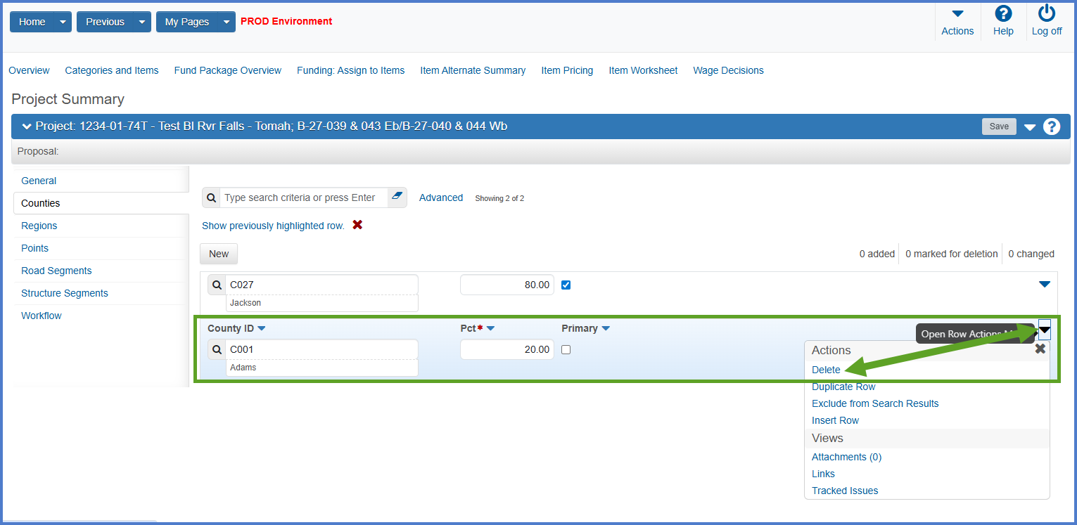Image resolution: width=1077 pixels, height=525 pixels.
Task: Click the Help question mark icon
Action: [x=1003, y=14]
